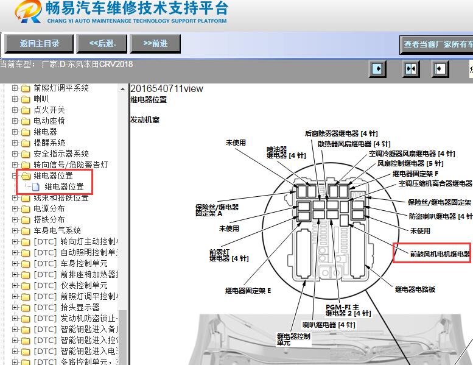Expand the 车身电气系统 tree node

(x=15, y=231)
